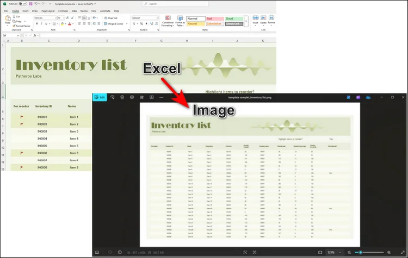Open the Merge & Center dropdown arrow
Image resolution: width=408 pixels, height=258 pixels.
pos(127,24)
